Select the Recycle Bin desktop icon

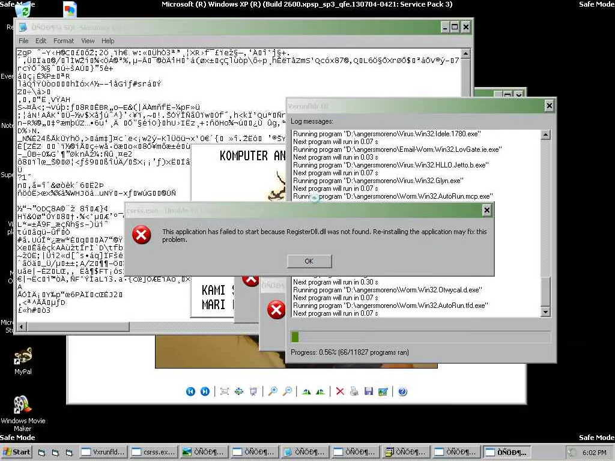[x=24, y=10]
